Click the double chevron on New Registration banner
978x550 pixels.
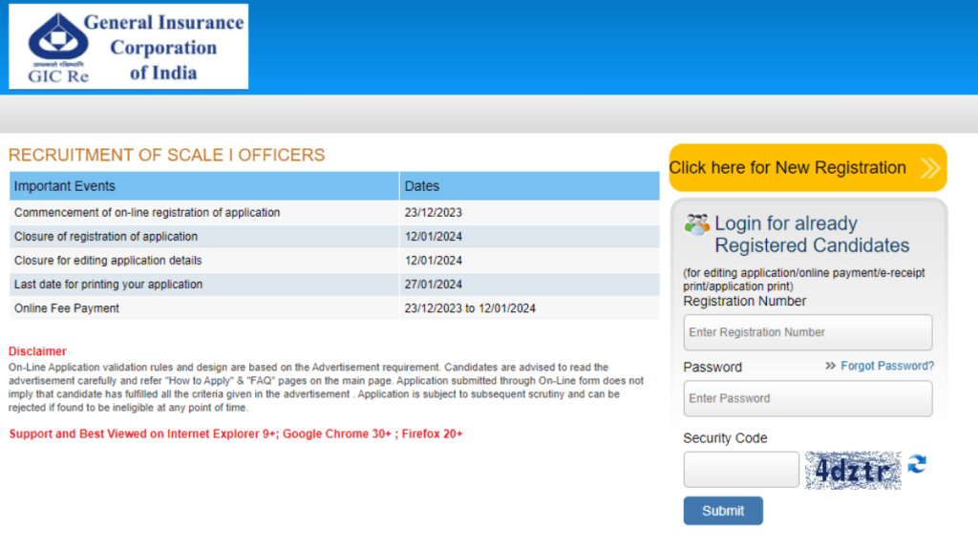coord(929,168)
